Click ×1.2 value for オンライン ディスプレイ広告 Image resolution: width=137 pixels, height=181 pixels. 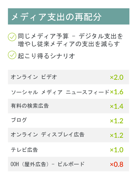(117, 135)
